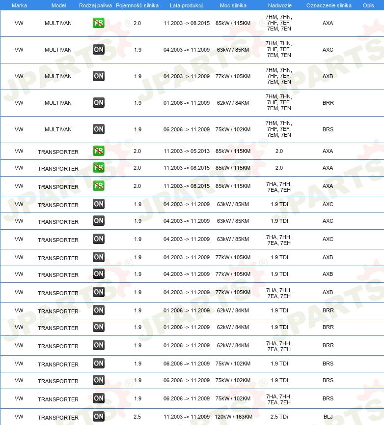Viewport: 384px width, 425px height.
Task: Click the Lata produkcji column header
Action: coord(187,5)
